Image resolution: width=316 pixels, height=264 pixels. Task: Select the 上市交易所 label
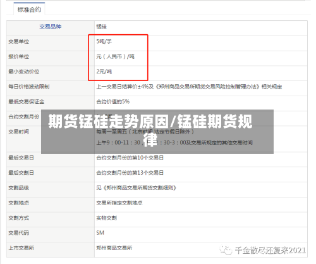pos(21,248)
